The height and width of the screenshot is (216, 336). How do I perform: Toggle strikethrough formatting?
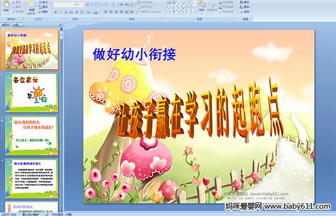tap(71, 12)
